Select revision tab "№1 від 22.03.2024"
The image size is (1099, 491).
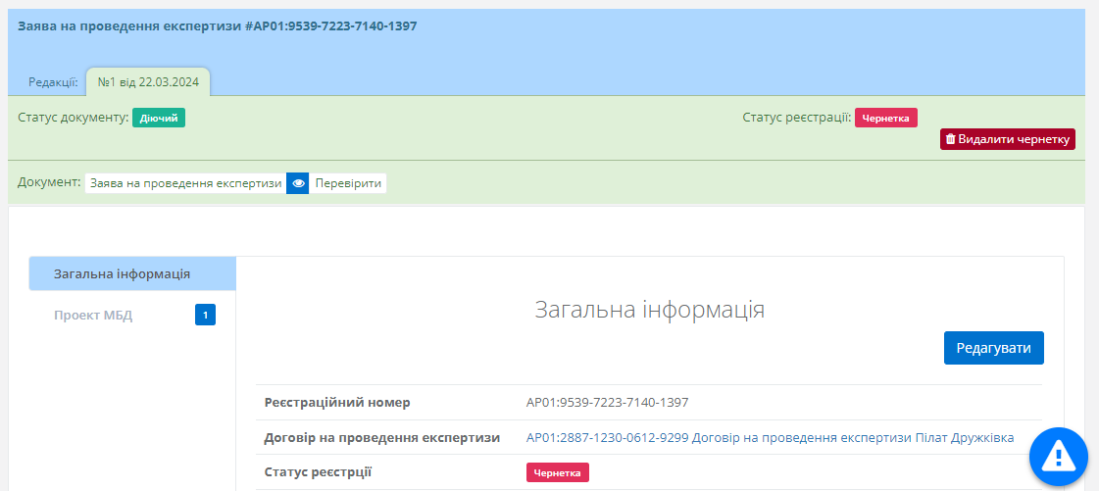point(148,82)
